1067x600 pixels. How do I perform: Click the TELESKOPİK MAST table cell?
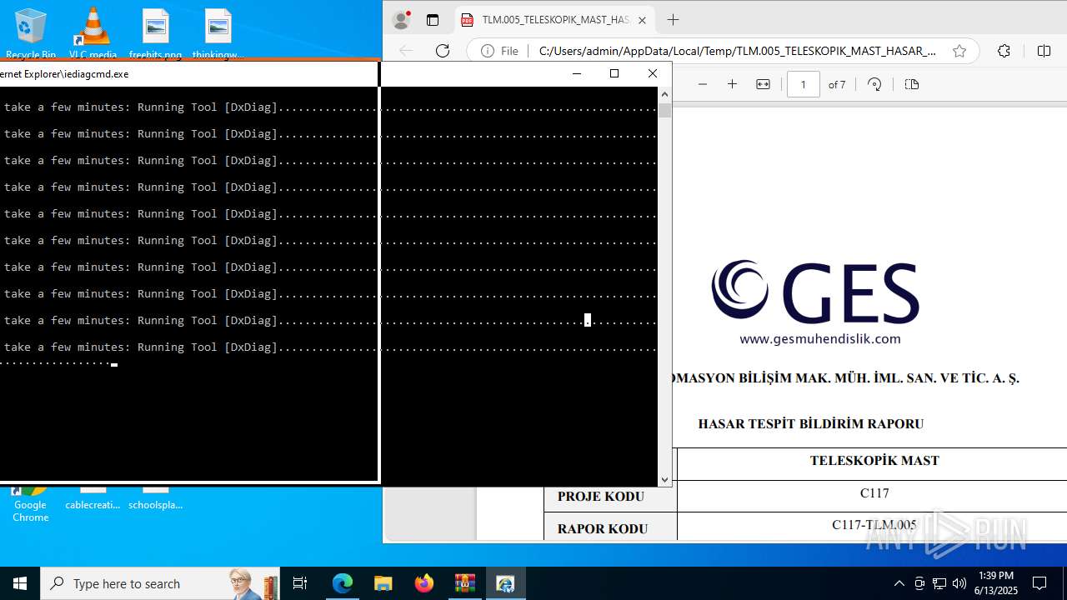[x=874, y=460]
